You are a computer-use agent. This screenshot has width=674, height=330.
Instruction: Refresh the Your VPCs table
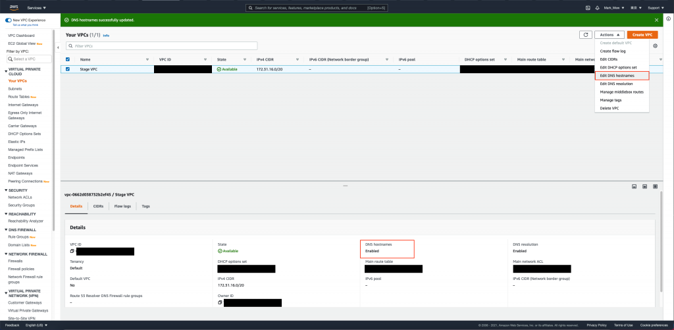point(585,35)
